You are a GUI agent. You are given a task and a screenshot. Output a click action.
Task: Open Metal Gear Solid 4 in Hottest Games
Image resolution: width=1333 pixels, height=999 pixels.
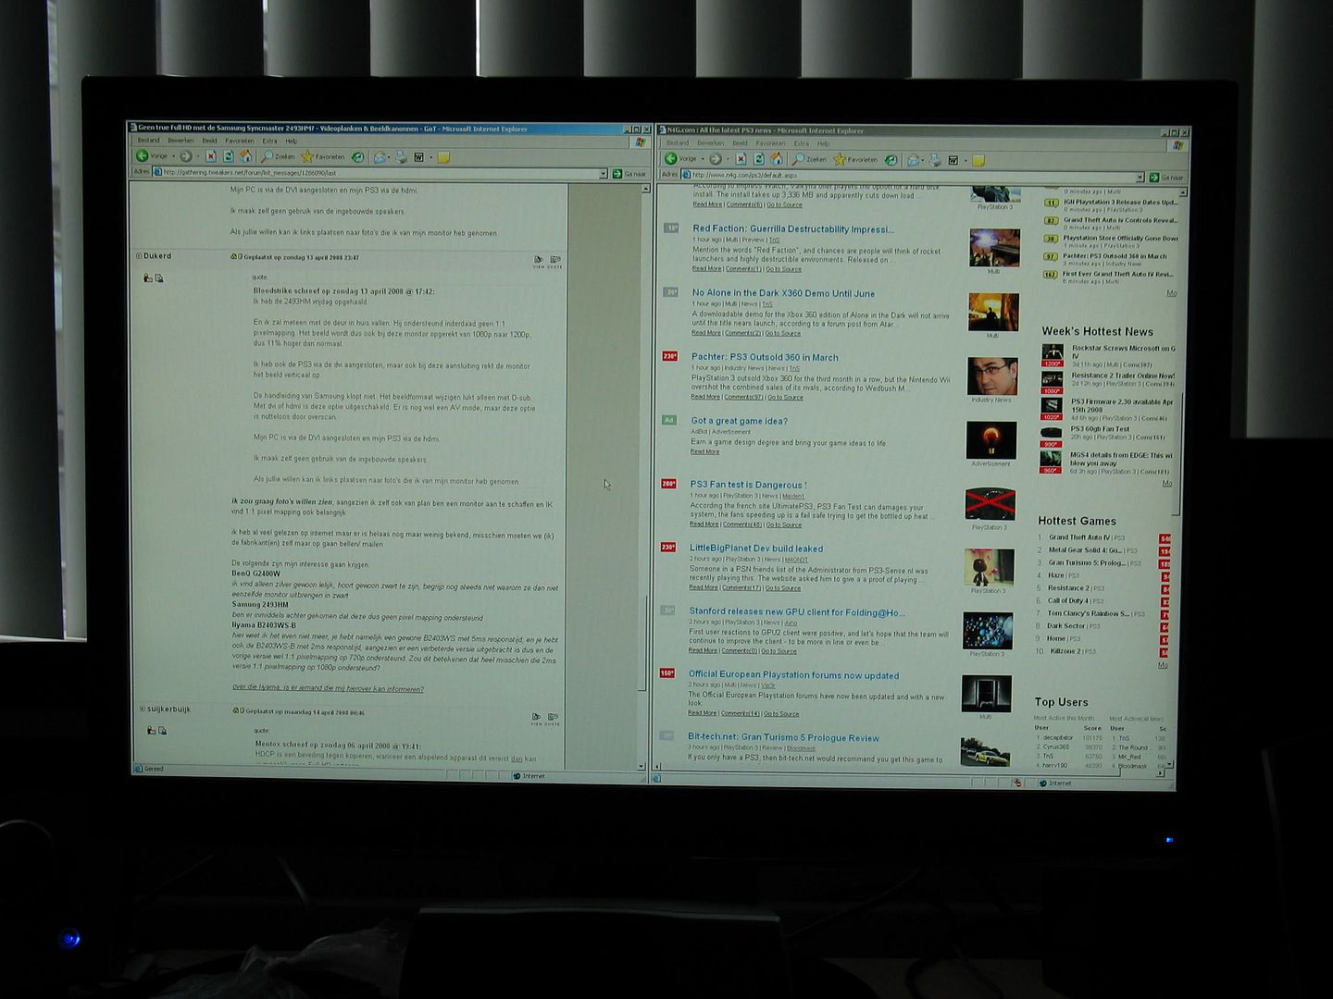(1085, 550)
